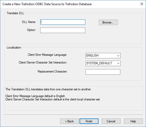Click the 'DLL Name:' label
The image size is (146, 127).
29,22
